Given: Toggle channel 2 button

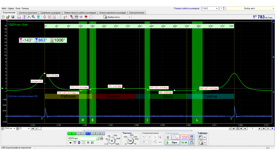Looking at the screenshot, I should [x=79, y=133].
